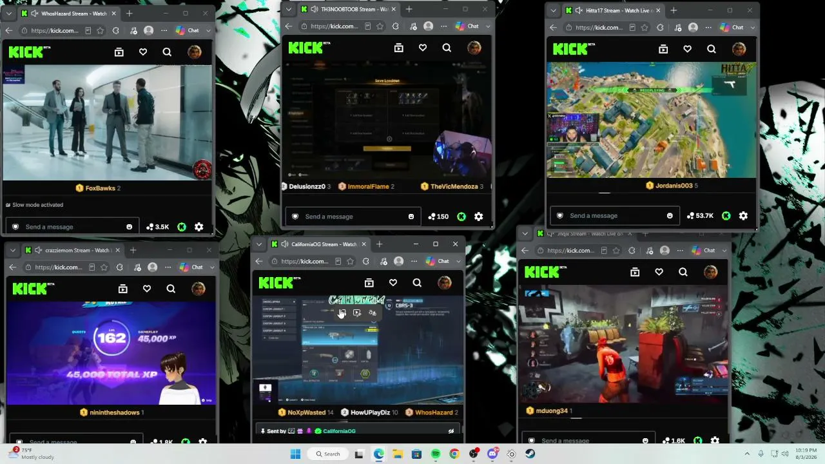This screenshot has height=464, width=825.
Task: Click the green Kick icon in WhosHazard chat
Action: point(182,227)
